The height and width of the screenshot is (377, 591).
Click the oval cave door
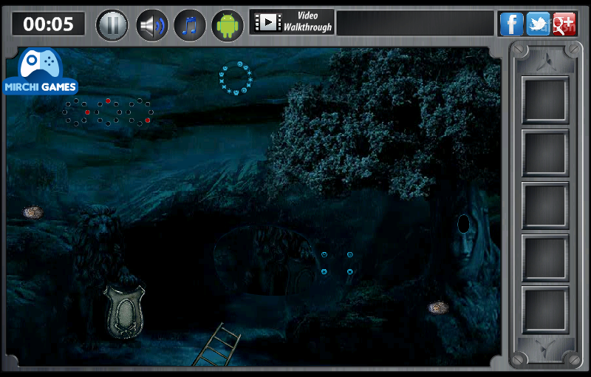264,260
